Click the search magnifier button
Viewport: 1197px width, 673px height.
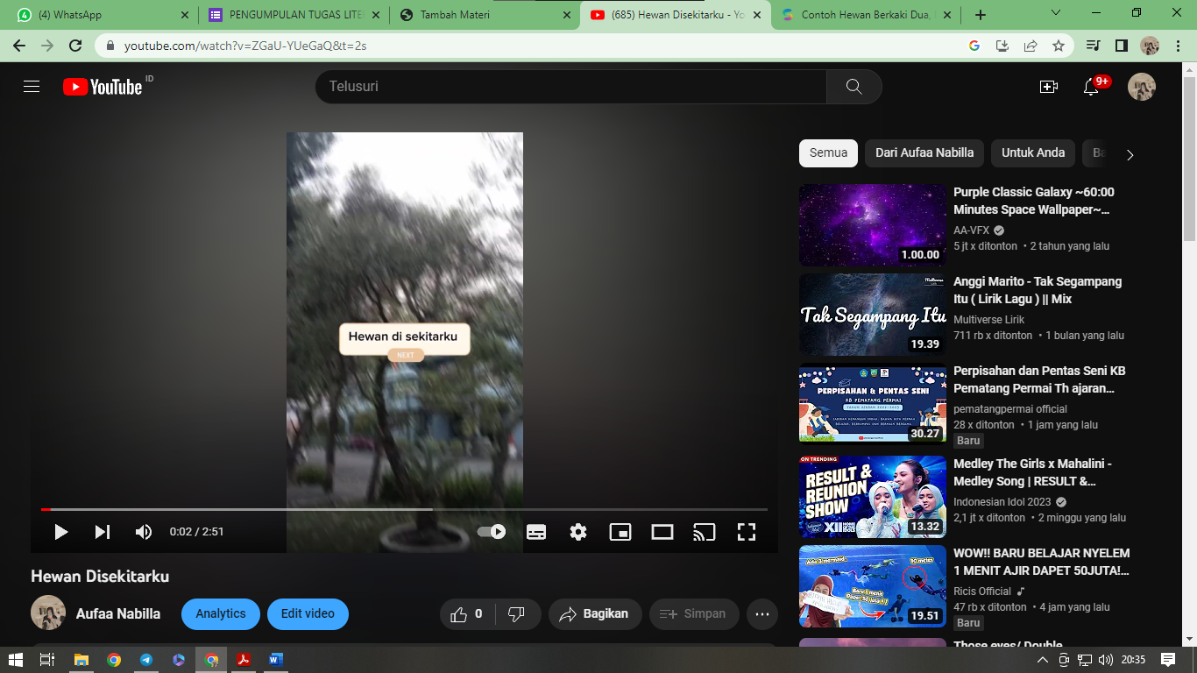click(x=853, y=87)
